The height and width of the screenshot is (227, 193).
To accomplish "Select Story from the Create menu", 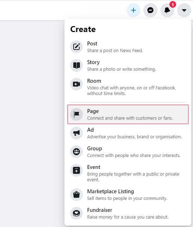I will pyautogui.click(x=128, y=65).
